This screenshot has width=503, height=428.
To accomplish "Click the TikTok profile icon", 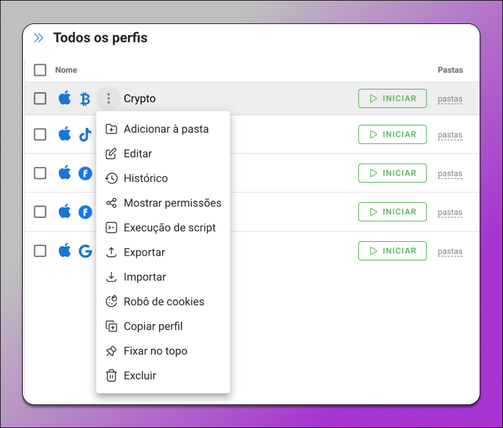I will 85,134.
